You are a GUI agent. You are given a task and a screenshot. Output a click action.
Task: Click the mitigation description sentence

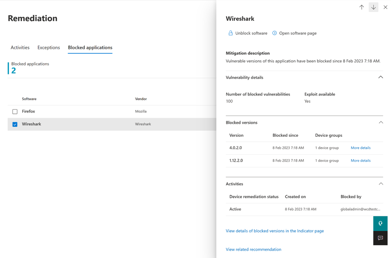[303, 61]
